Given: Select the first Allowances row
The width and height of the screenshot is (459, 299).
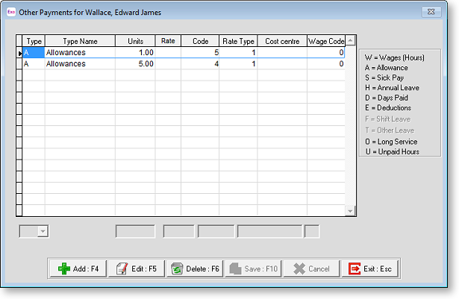Looking at the screenshot, I should coord(80,53).
